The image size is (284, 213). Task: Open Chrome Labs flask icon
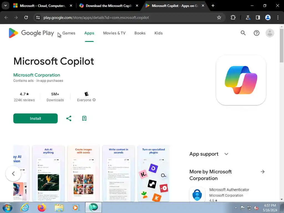[248, 17]
